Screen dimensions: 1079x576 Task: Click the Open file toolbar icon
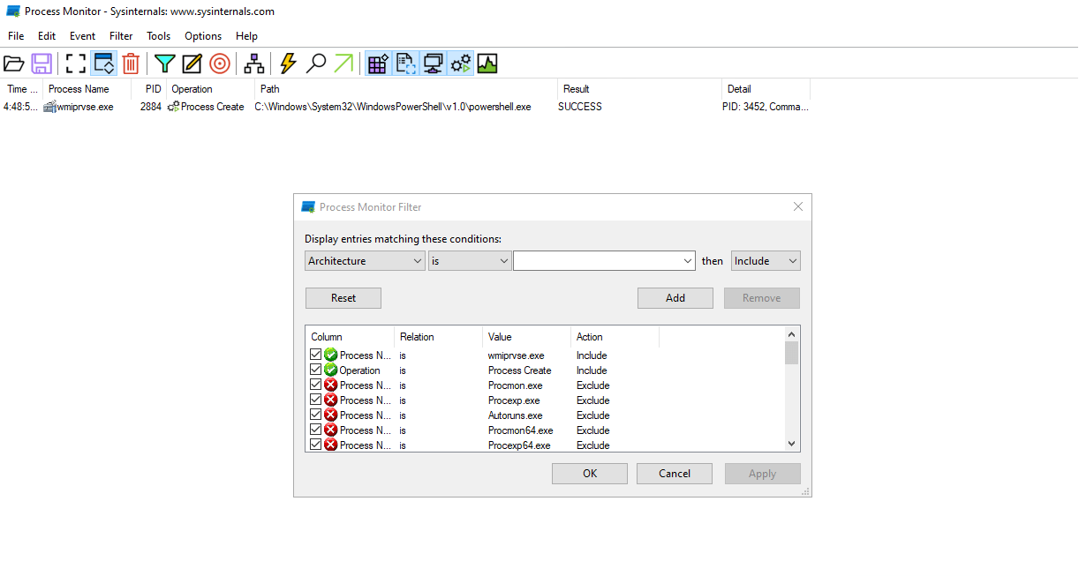13,64
